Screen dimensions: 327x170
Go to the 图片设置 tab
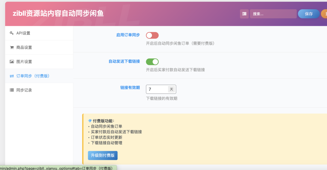pos(24,62)
